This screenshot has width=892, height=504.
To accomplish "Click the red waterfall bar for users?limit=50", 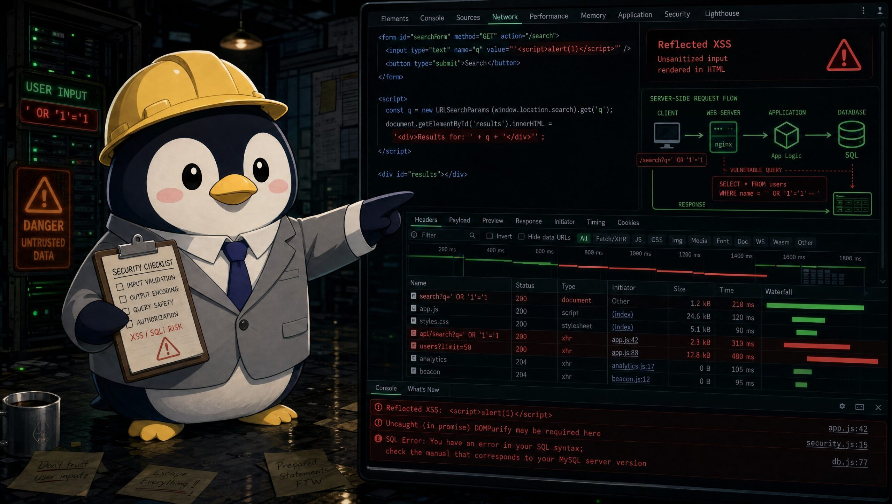I will coord(842,360).
